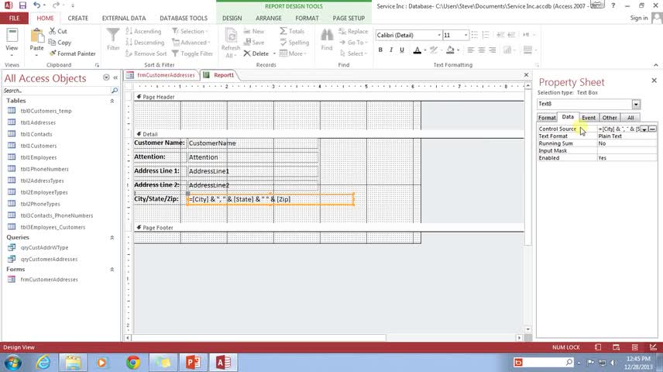This screenshot has width=663, height=372.
Task: Open PowerPoint from the taskbar
Action: tap(193, 362)
